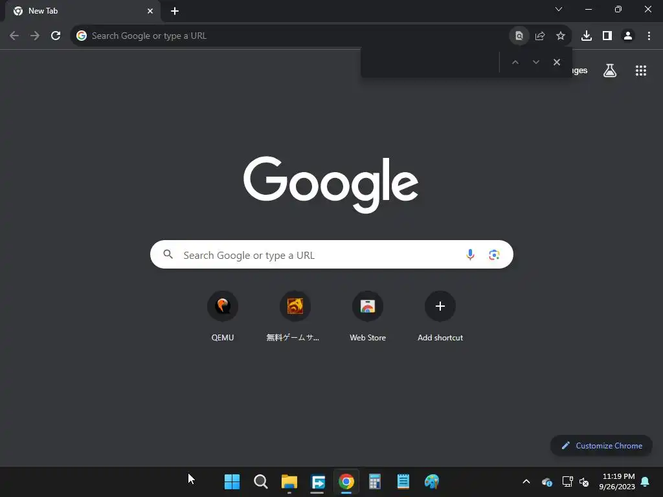Open Search Labs flask icon
Viewport: 663px width, 497px height.
pyautogui.click(x=610, y=71)
